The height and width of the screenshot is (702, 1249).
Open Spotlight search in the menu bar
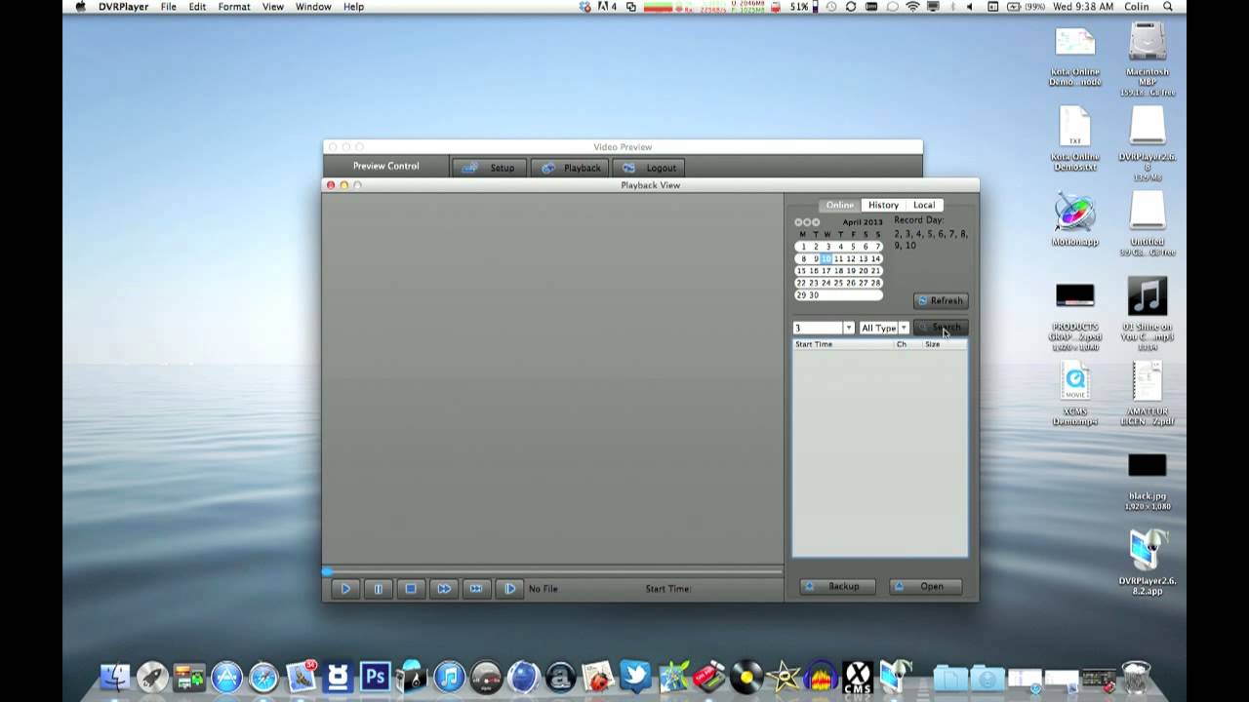click(x=1167, y=7)
